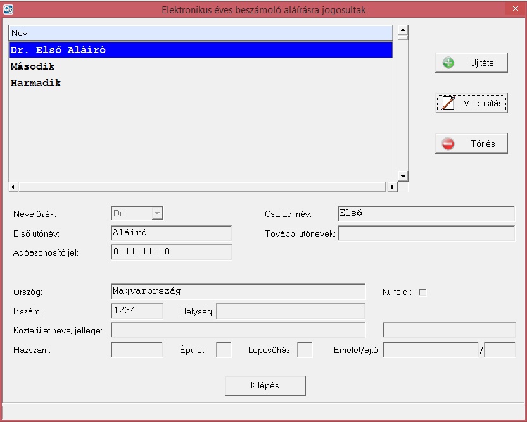Image resolution: width=527 pixels, height=422 pixels.
Task: Open the Névelőzék dropdown
Action: pos(157,214)
